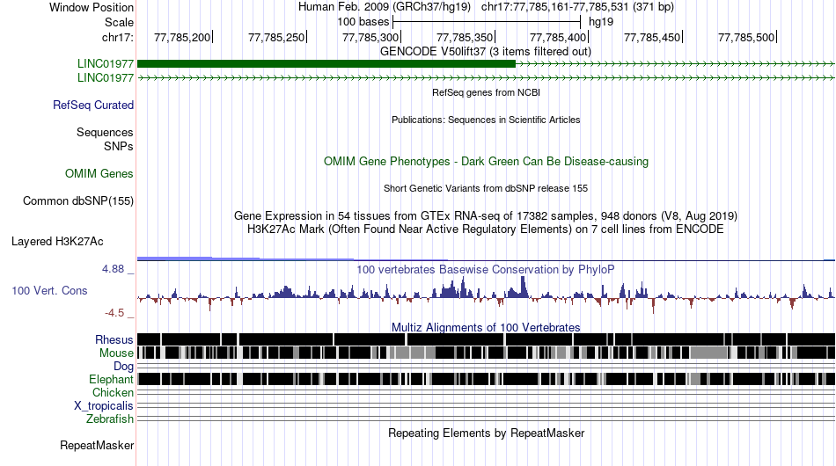Select the 77,785,500 ruler position
This screenshot has height=466, width=836.
tap(746, 37)
